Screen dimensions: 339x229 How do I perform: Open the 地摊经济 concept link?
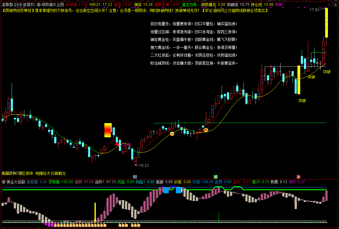(x=42, y=173)
